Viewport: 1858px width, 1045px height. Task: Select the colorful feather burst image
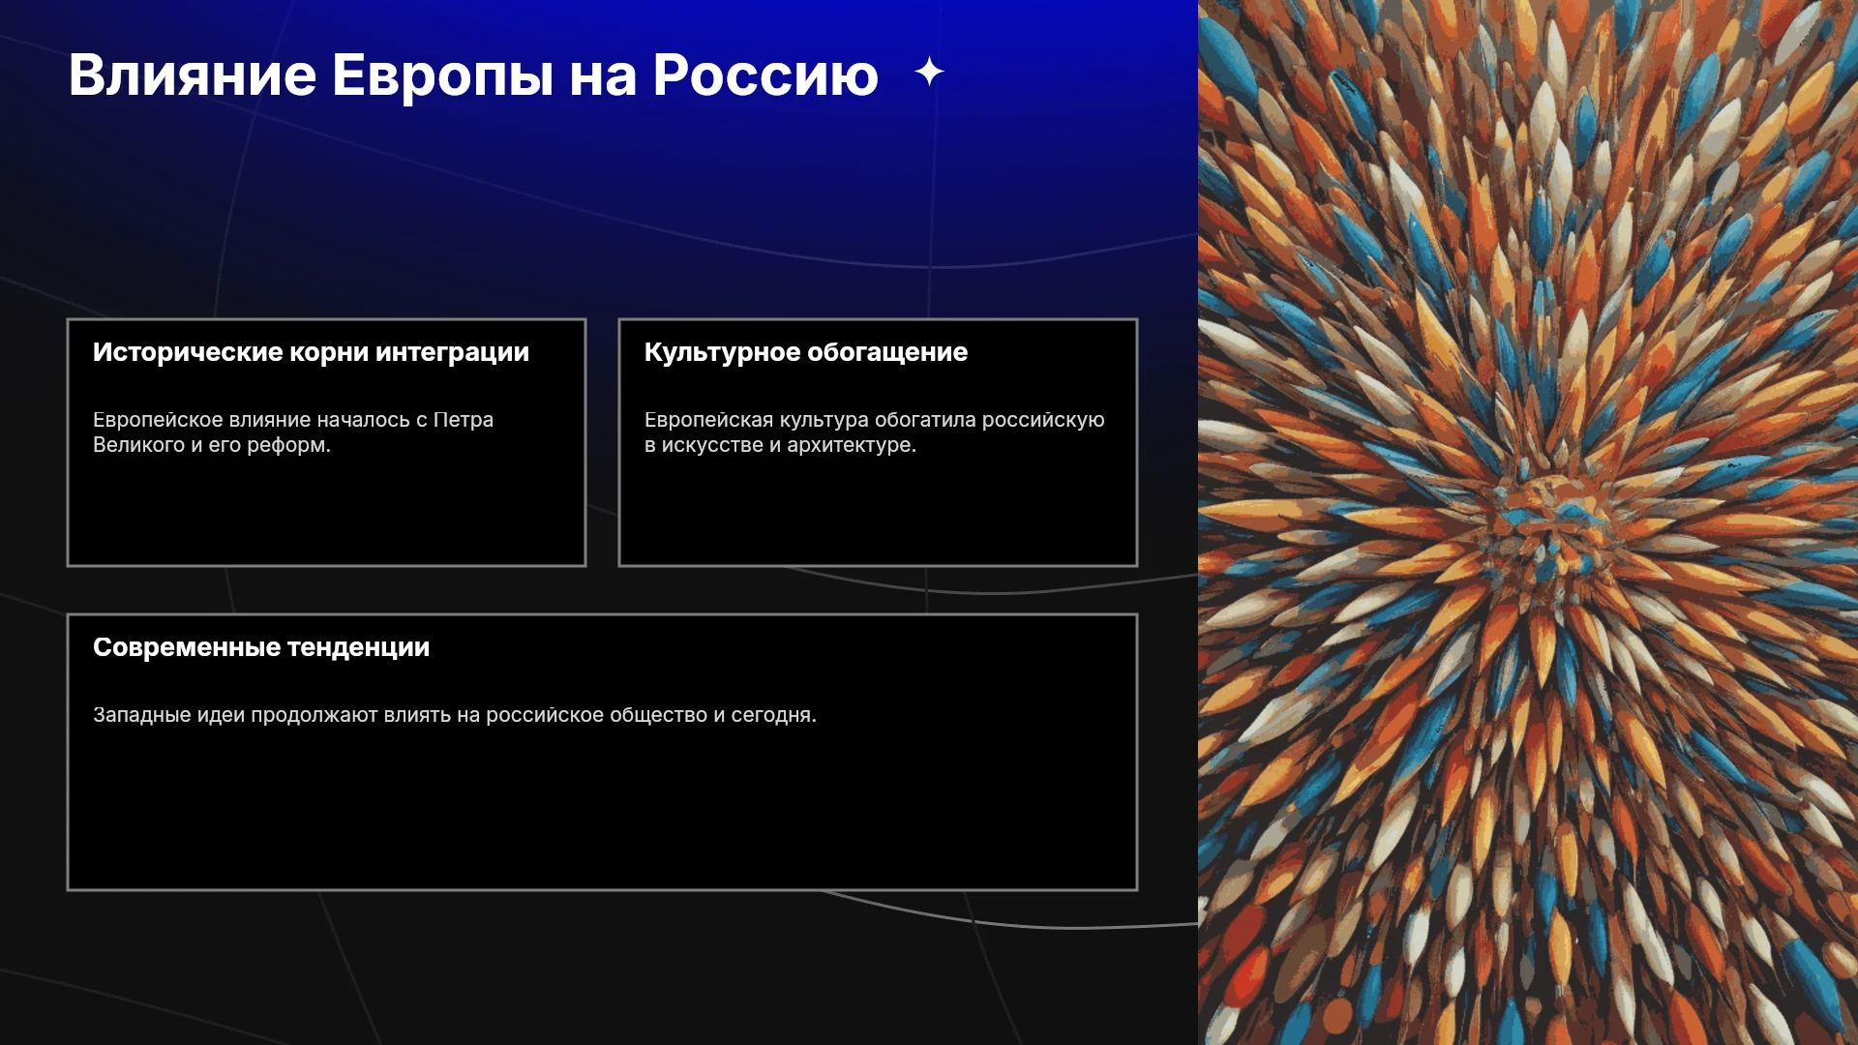[x=1528, y=522]
